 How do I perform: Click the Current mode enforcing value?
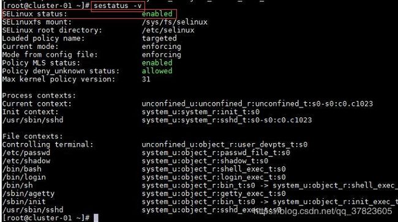(x=162, y=46)
